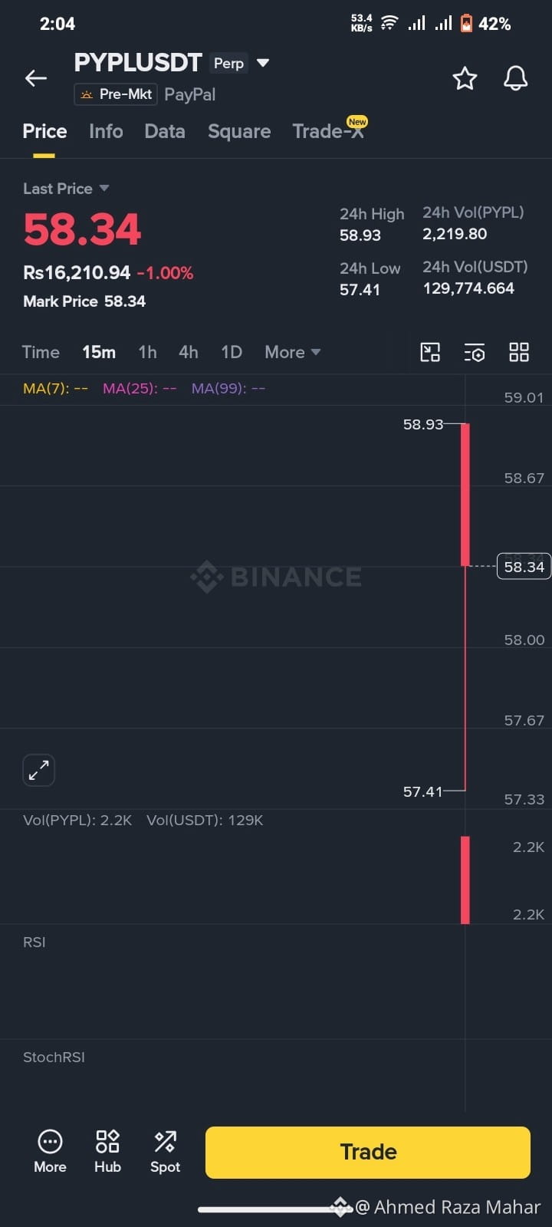Switch to Spot trading icon

[x=165, y=1151]
